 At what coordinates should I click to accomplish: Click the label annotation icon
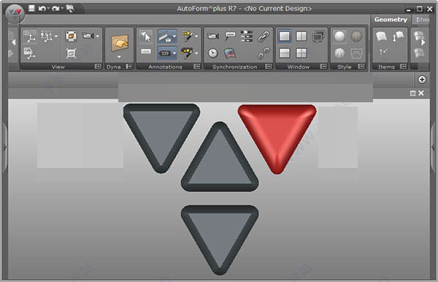[x=146, y=51]
